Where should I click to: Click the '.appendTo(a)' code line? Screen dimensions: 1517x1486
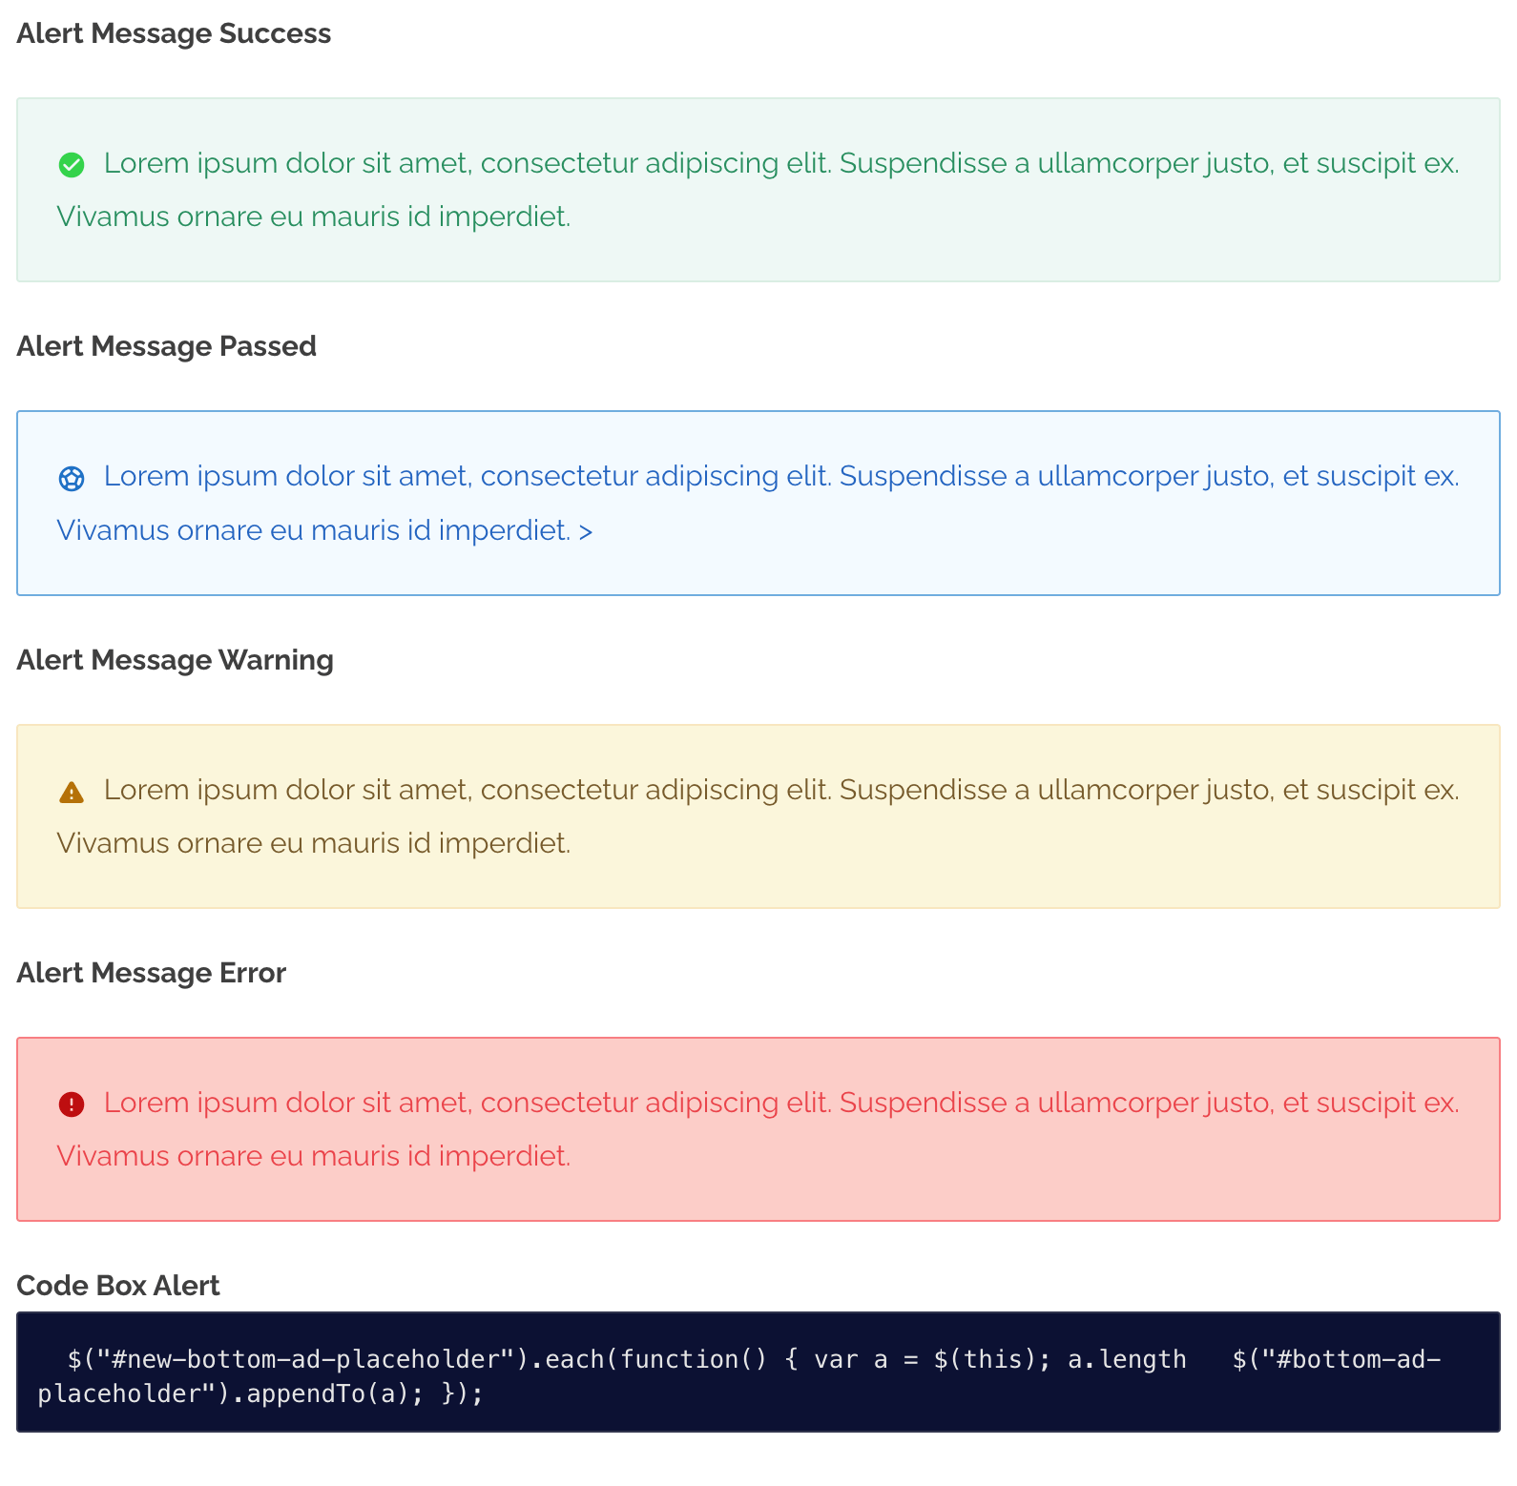tap(260, 1393)
